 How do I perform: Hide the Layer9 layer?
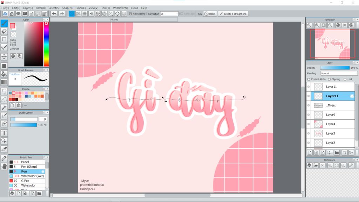pyautogui.click(x=309, y=115)
